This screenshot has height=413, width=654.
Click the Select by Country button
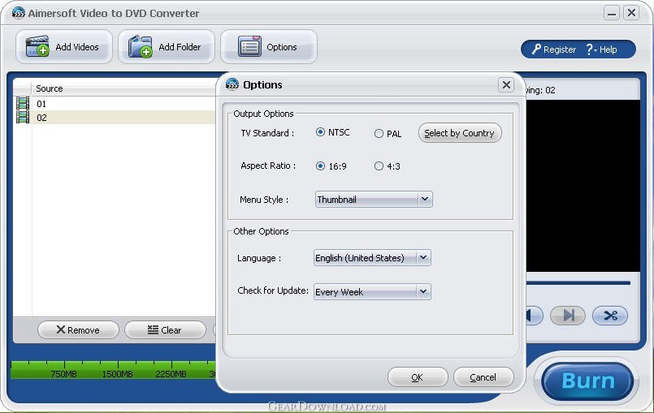460,133
